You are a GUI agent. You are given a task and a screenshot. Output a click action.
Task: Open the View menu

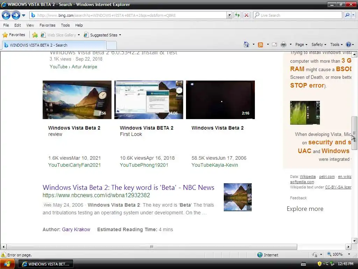(x=30, y=25)
